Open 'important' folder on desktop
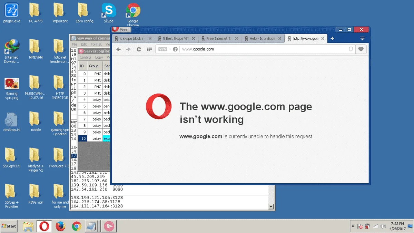 pos(60,13)
